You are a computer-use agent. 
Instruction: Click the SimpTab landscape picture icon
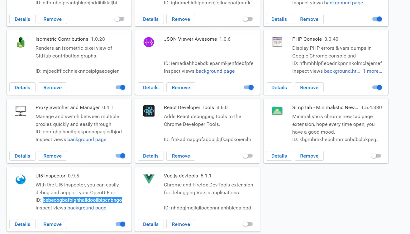coord(277,111)
